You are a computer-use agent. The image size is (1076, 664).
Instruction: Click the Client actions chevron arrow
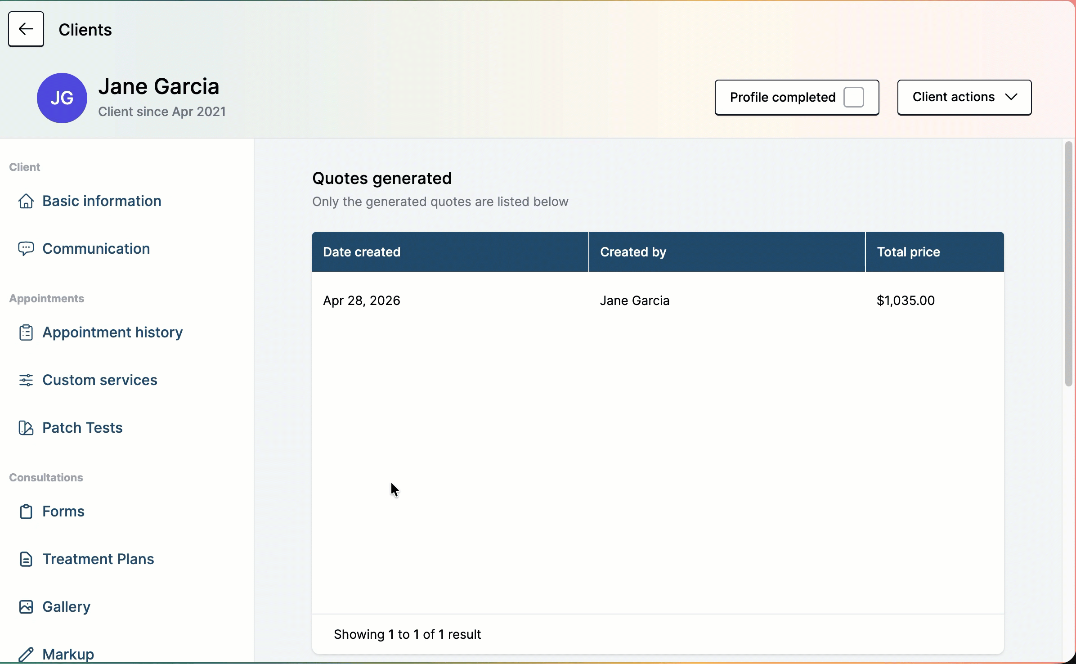point(1011,97)
